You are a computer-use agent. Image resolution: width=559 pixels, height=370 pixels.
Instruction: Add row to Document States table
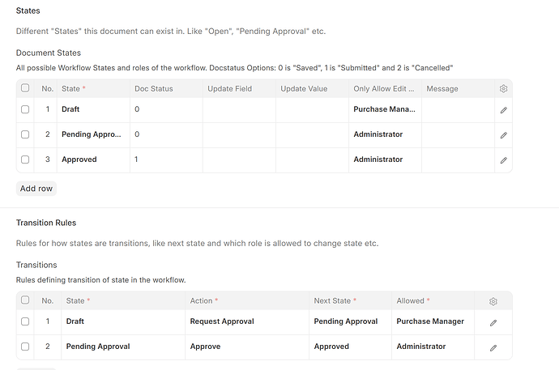coord(36,189)
